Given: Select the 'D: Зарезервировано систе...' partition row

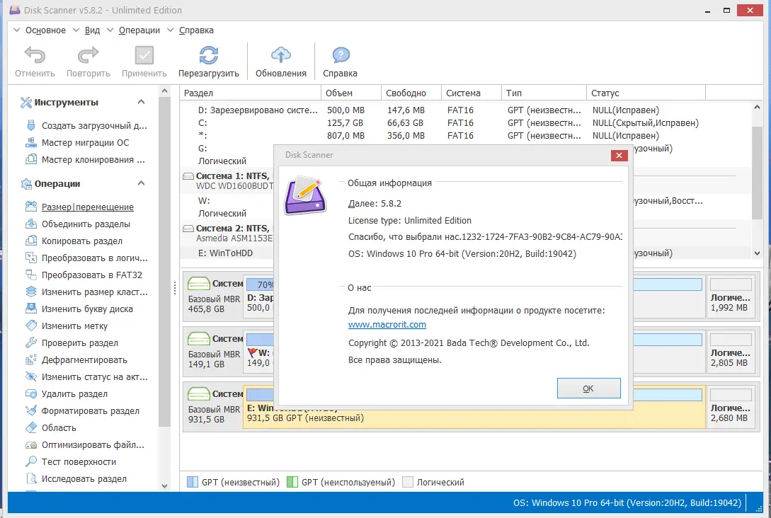Looking at the screenshot, I should [464, 110].
